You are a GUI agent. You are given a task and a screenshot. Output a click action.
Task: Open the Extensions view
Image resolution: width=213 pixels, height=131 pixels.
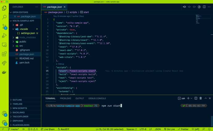(4, 54)
